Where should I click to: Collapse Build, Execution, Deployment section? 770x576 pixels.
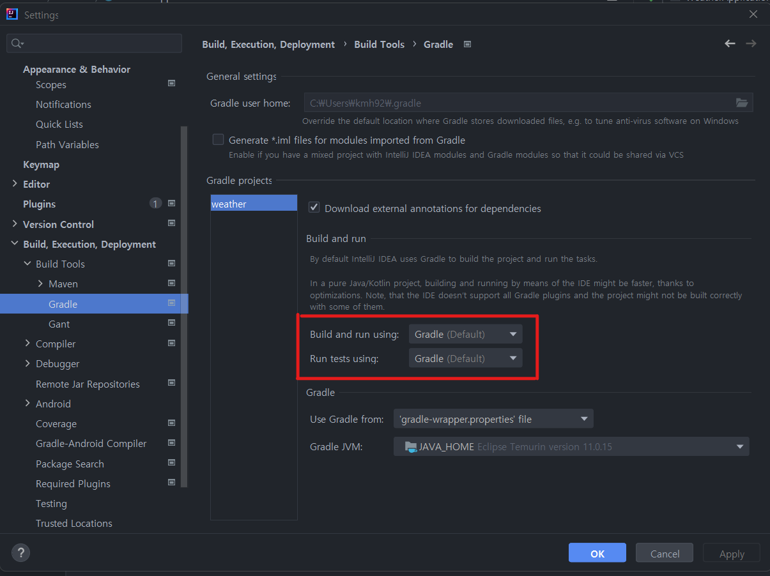coord(15,243)
